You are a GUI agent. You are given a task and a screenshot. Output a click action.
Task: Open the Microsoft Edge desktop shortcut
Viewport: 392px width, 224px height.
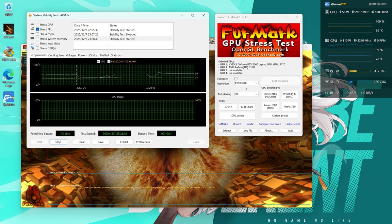[x=9, y=75]
